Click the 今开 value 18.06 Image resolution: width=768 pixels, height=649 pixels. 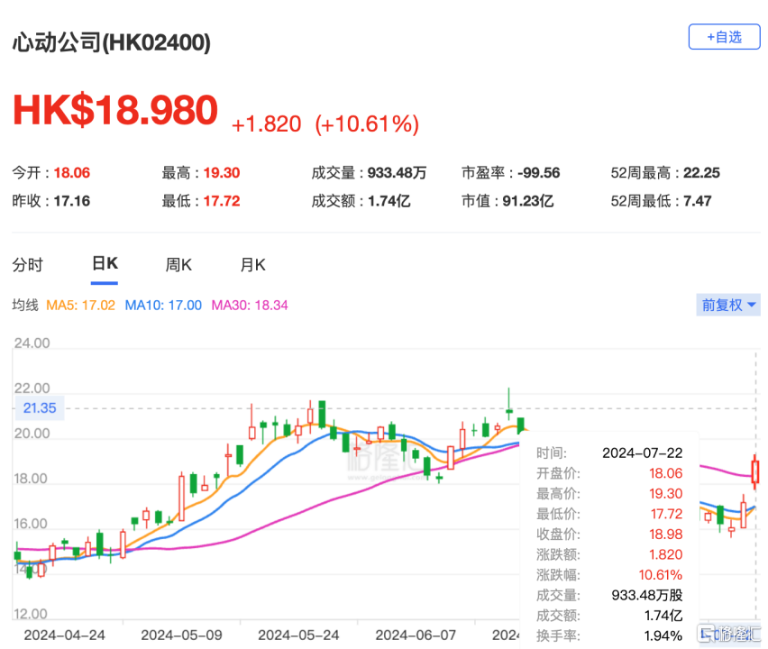pos(72,173)
